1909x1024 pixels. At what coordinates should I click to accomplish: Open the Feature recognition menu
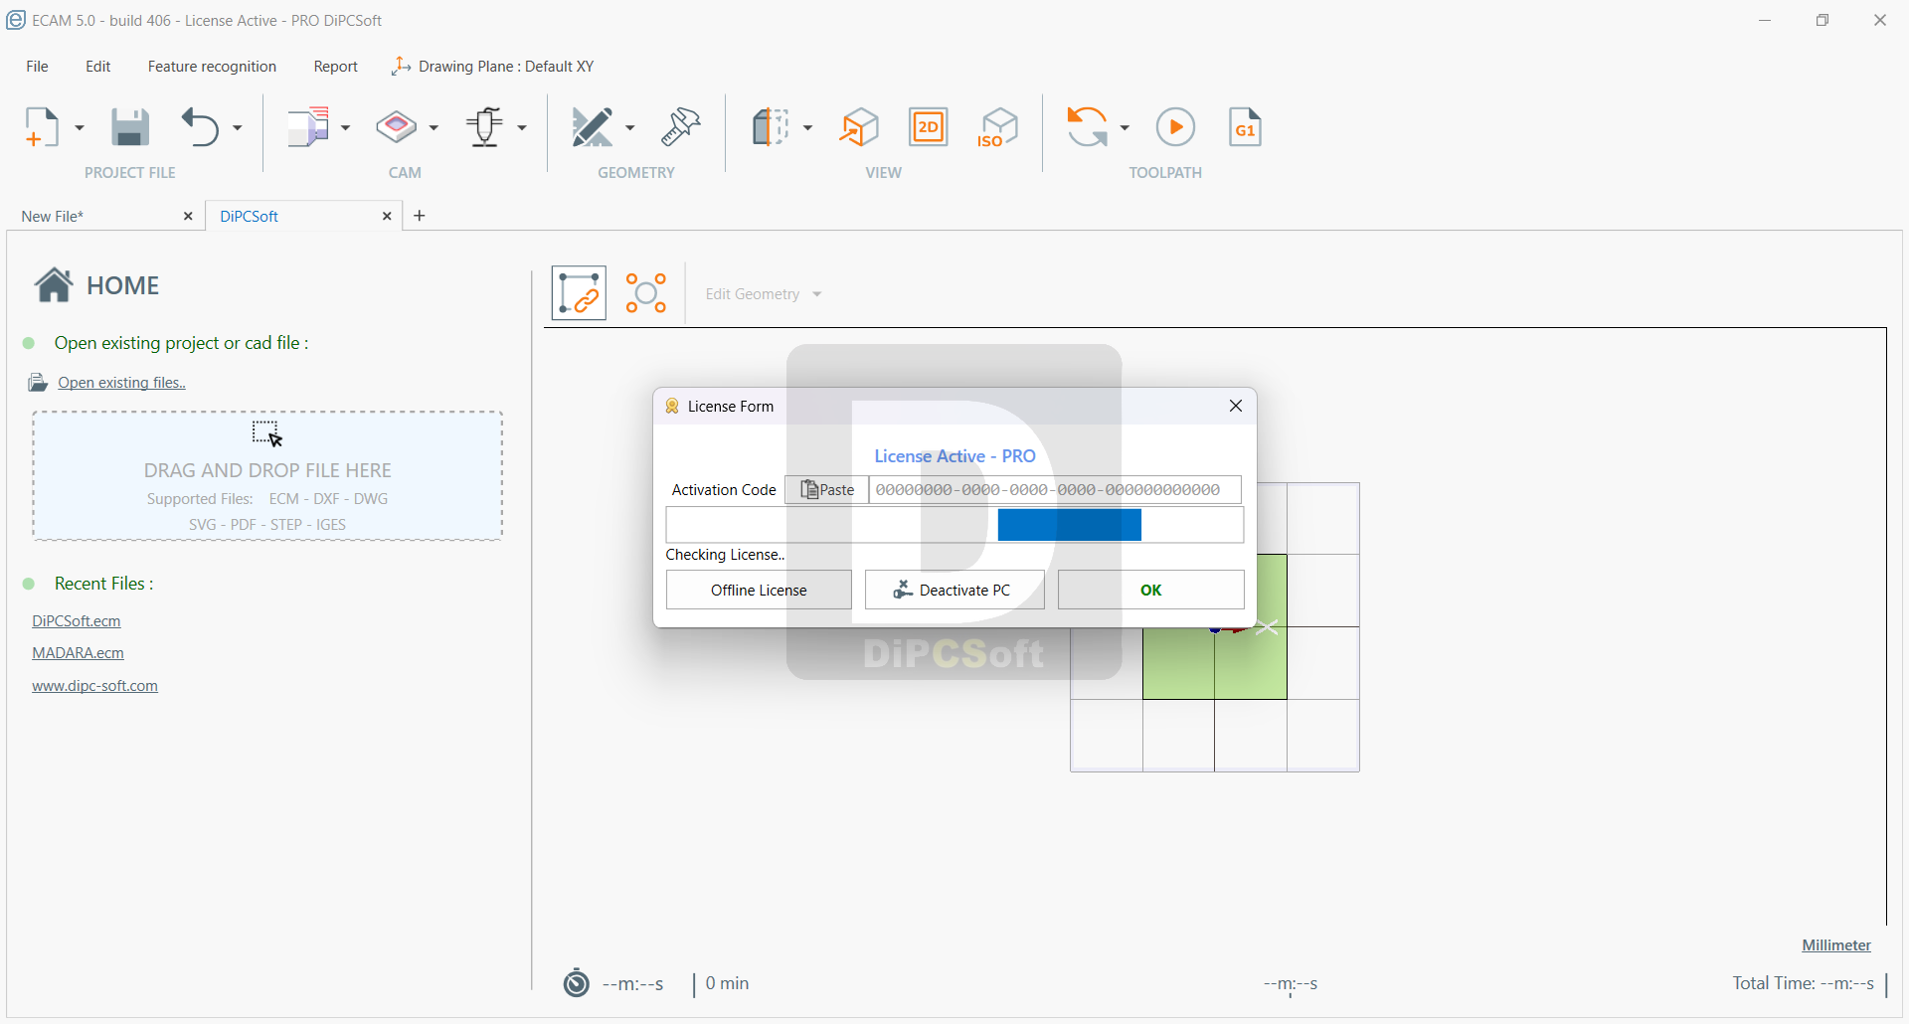tap(212, 67)
